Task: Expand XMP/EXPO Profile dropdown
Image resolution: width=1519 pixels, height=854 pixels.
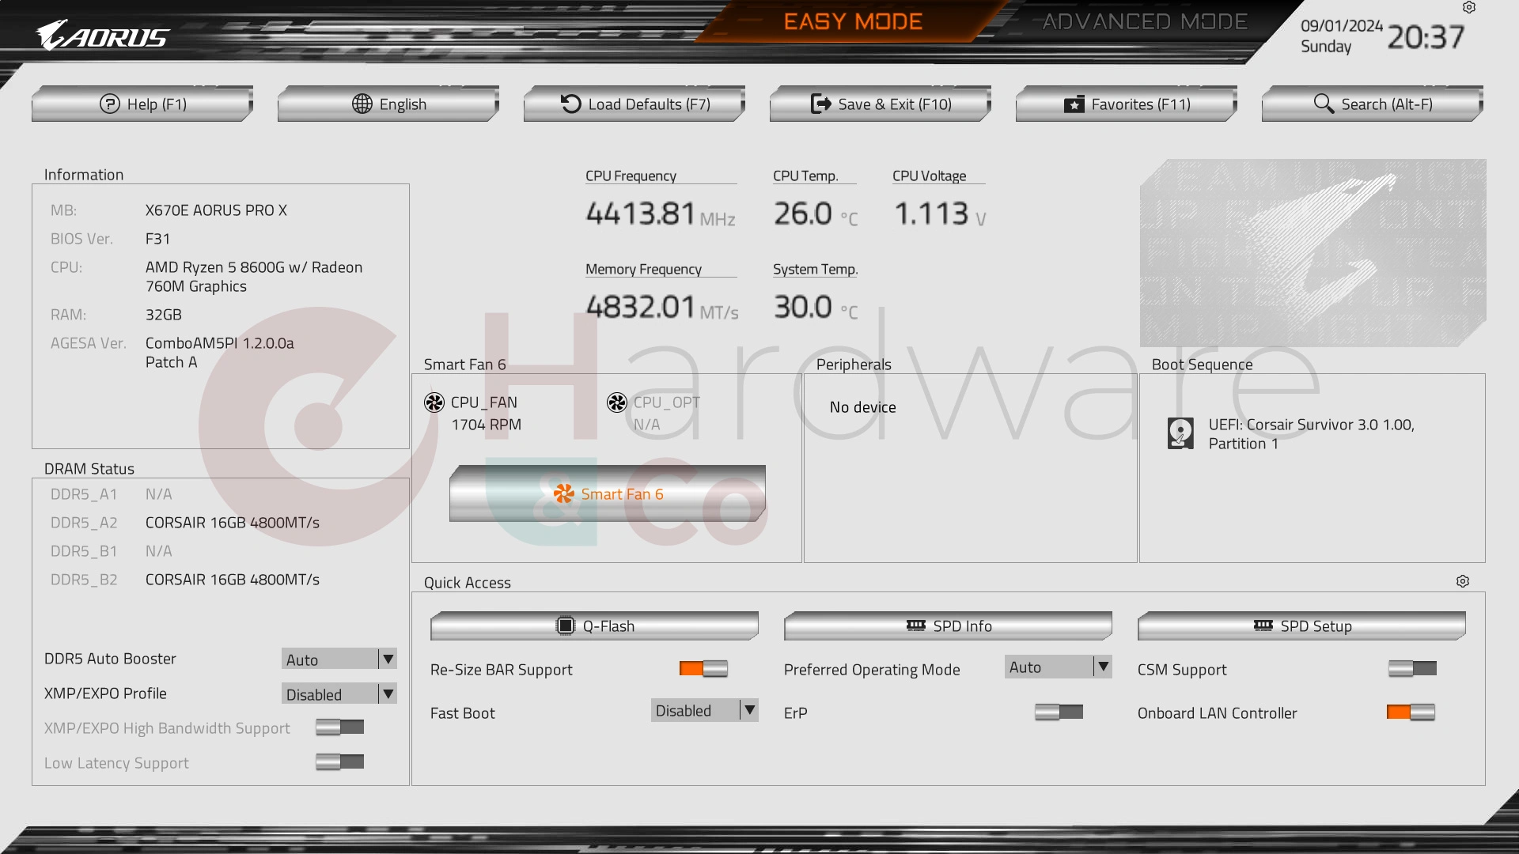Action: tap(387, 693)
